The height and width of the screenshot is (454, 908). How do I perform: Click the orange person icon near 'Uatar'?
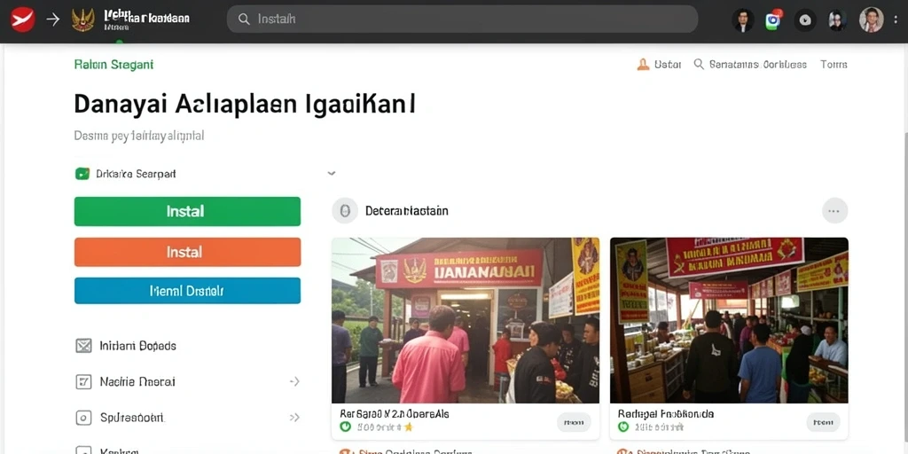[643, 64]
